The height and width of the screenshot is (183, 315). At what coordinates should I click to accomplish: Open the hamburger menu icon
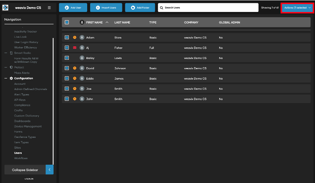pyautogui.click(x=49, y=7)
